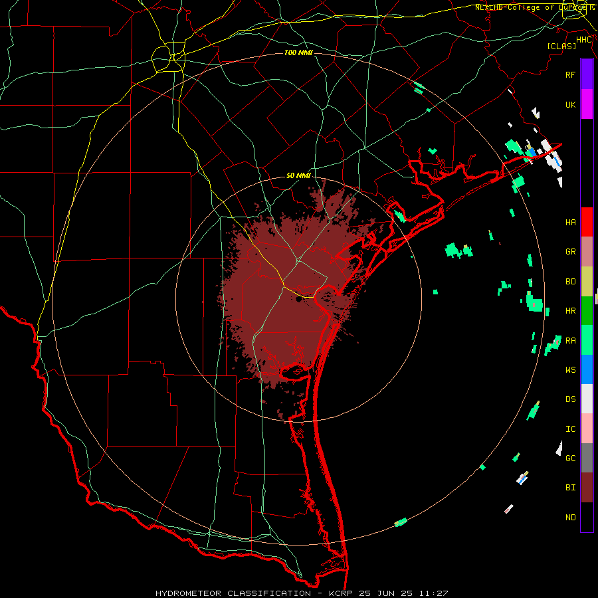This screenshot has height=598, width=598.
Task: Click the [CLAS] legend title
Action: pos(561,46)
